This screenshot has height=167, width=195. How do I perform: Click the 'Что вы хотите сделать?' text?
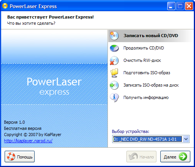point(31,23)
